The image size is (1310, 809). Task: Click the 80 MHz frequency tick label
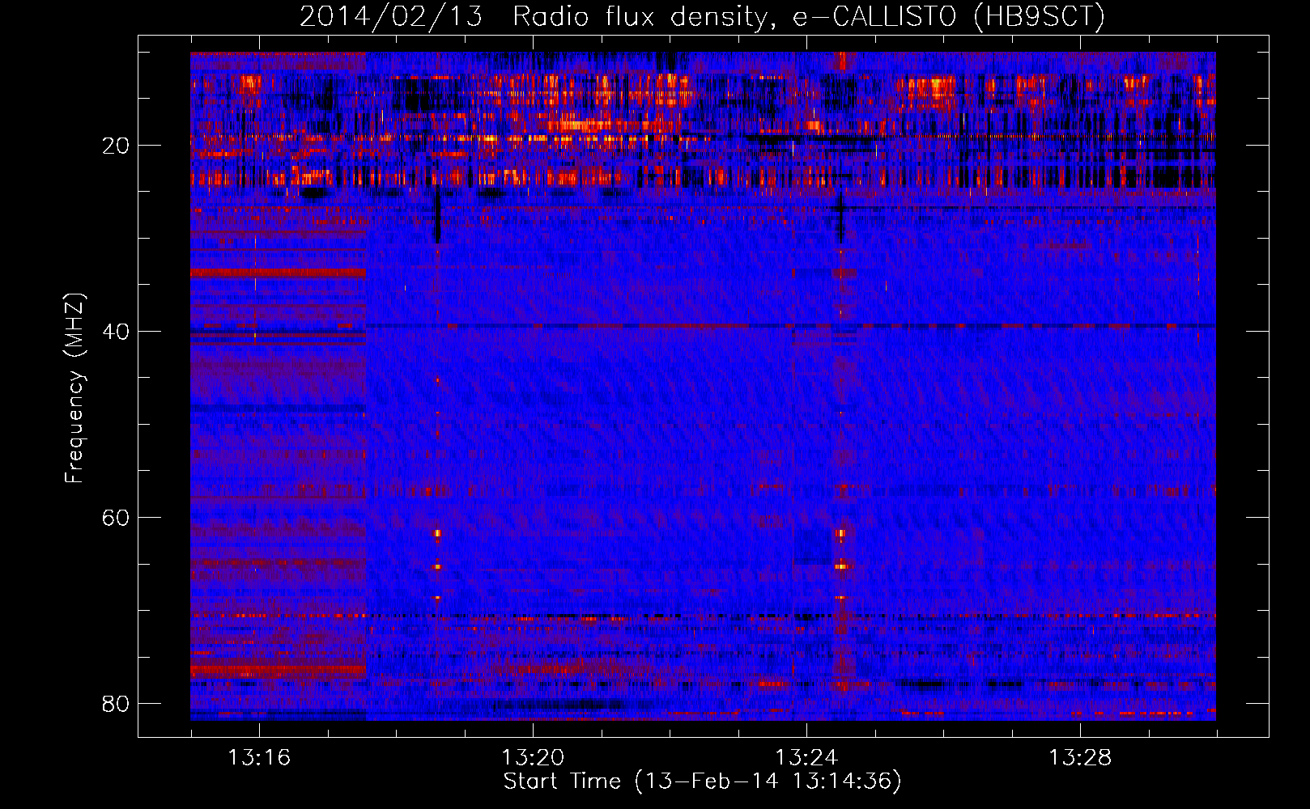116,704
